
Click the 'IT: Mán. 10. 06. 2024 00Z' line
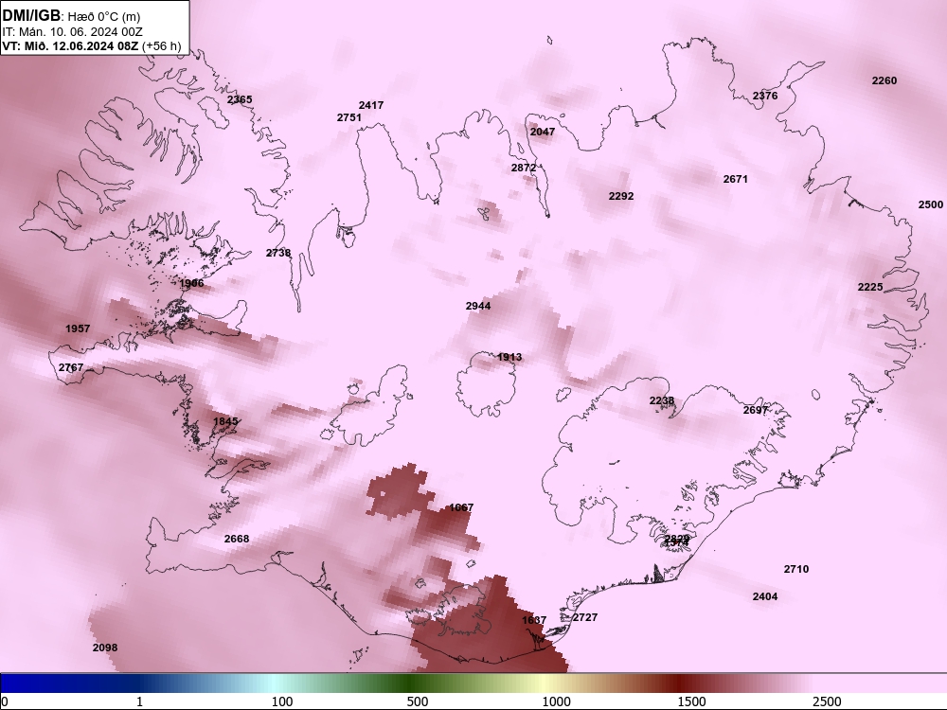click(73, 32)
